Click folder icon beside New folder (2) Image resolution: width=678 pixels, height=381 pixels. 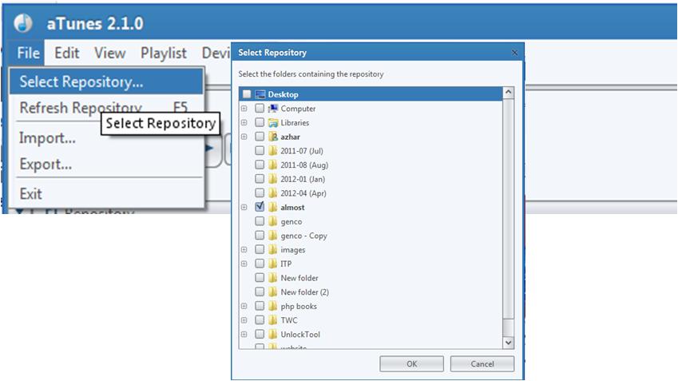tap(273, 292)
